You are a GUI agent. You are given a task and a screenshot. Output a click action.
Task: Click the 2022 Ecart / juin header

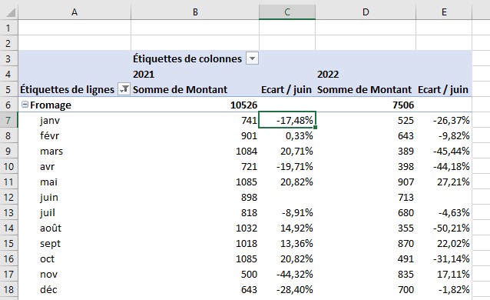[x=444, y=89]
